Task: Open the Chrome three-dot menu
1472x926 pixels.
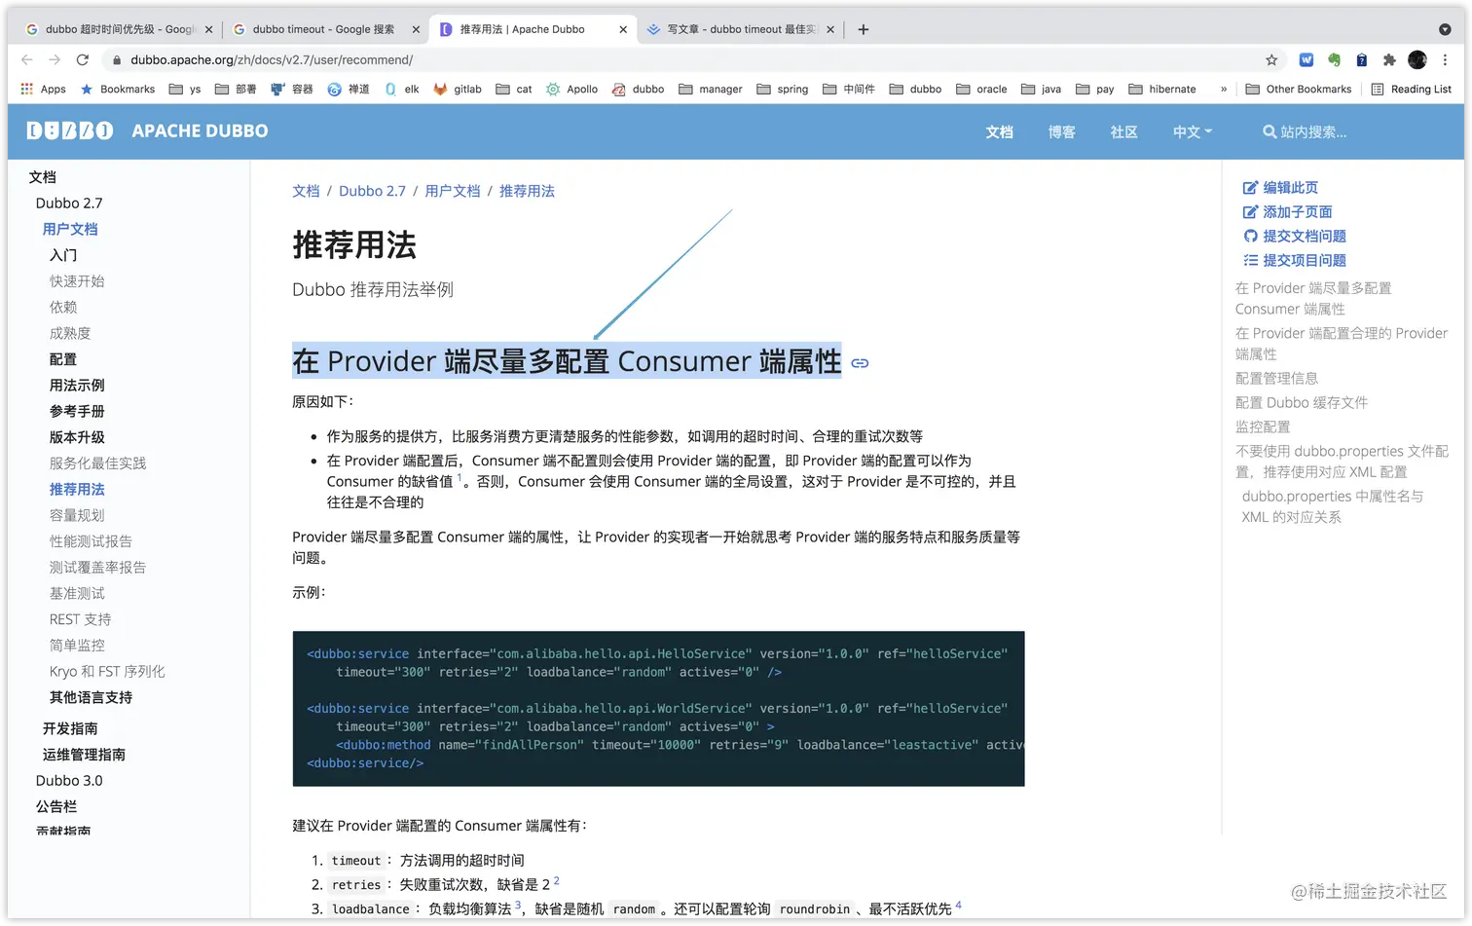Action: [x=1445, y=59]
